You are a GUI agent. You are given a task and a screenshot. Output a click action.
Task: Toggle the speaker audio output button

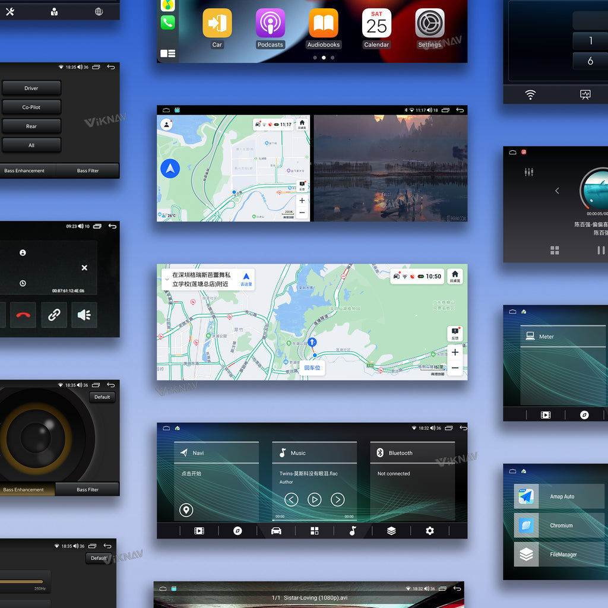(x=84, y=315)
